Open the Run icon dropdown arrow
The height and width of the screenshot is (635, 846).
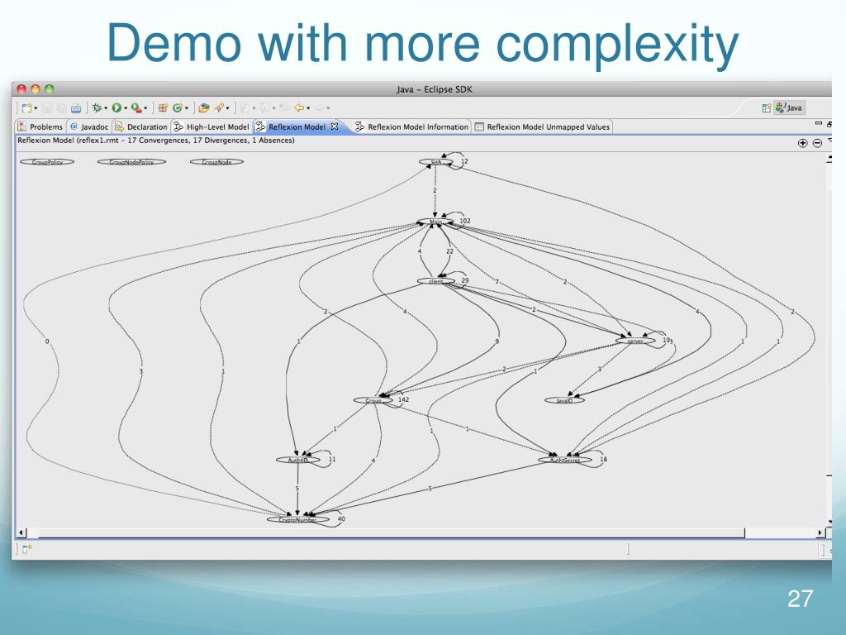coord(126,108)
